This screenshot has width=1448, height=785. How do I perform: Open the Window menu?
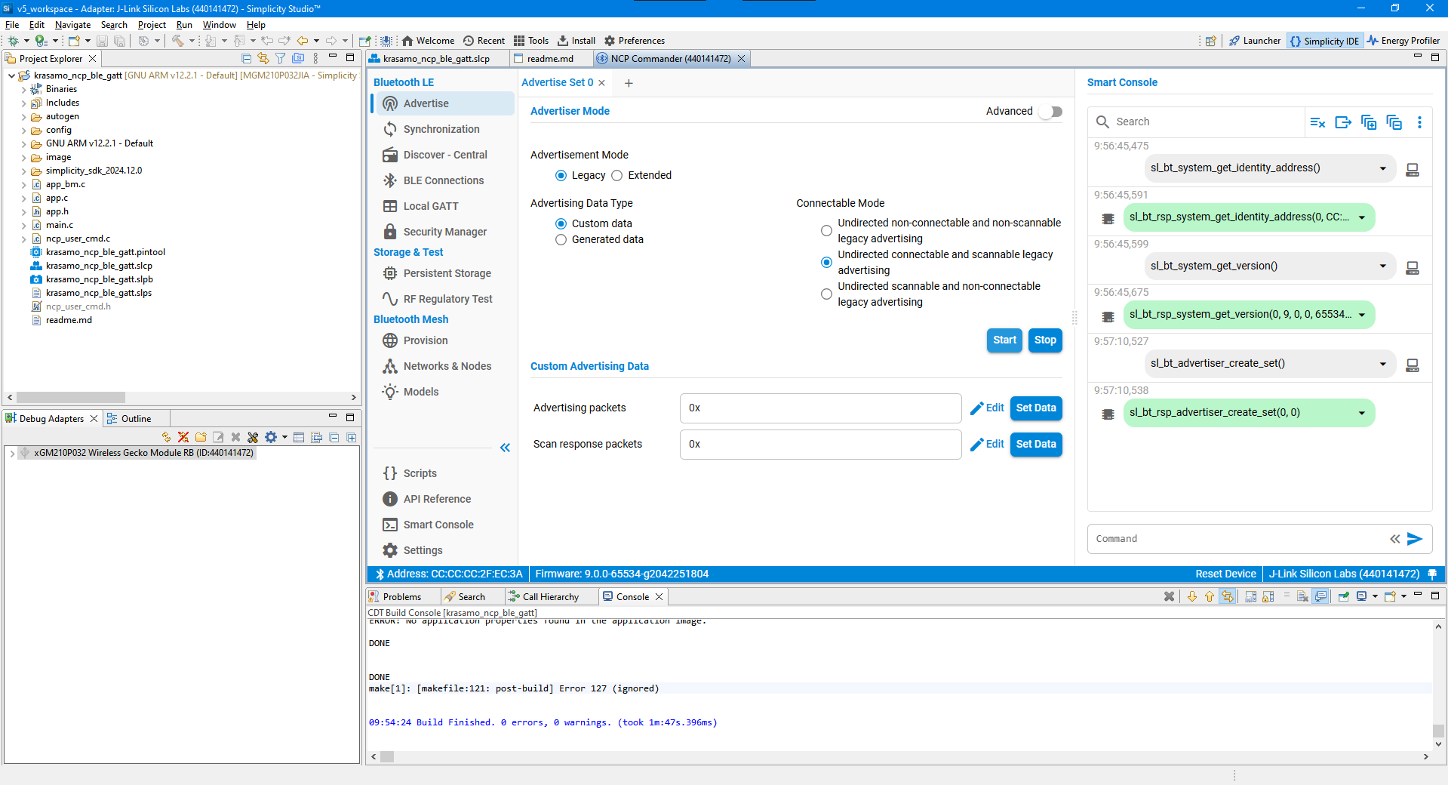tap(219, 25)
